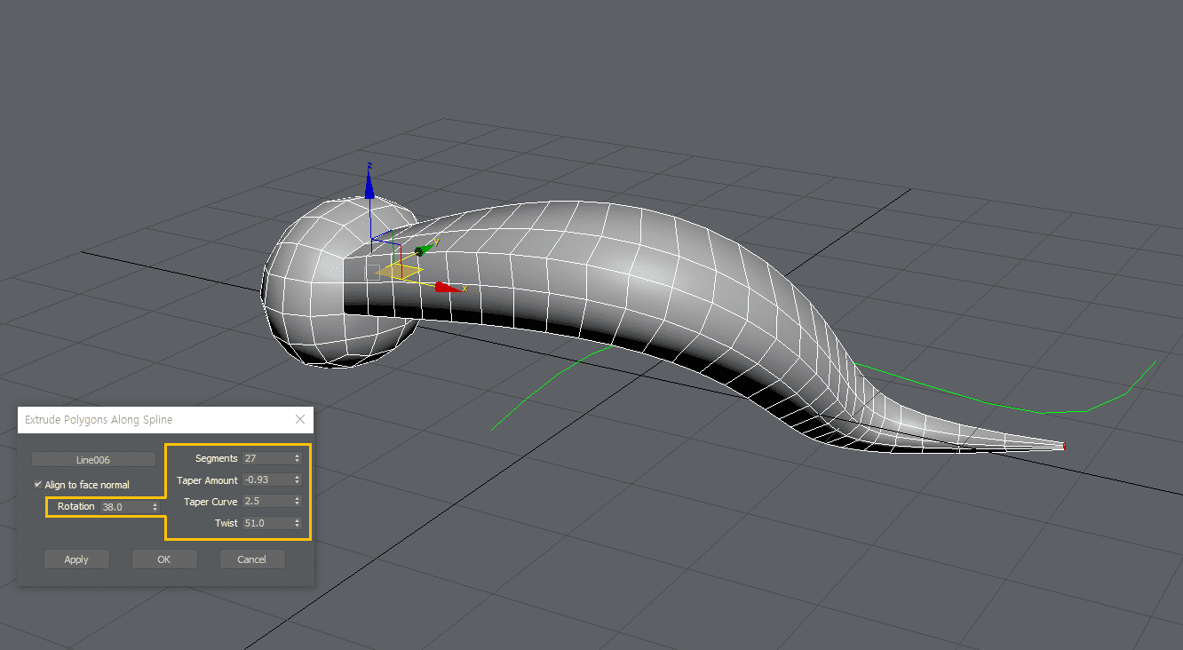
Task: Toggle the Align to face normal checkbox
Action: (x=38, y=484)
